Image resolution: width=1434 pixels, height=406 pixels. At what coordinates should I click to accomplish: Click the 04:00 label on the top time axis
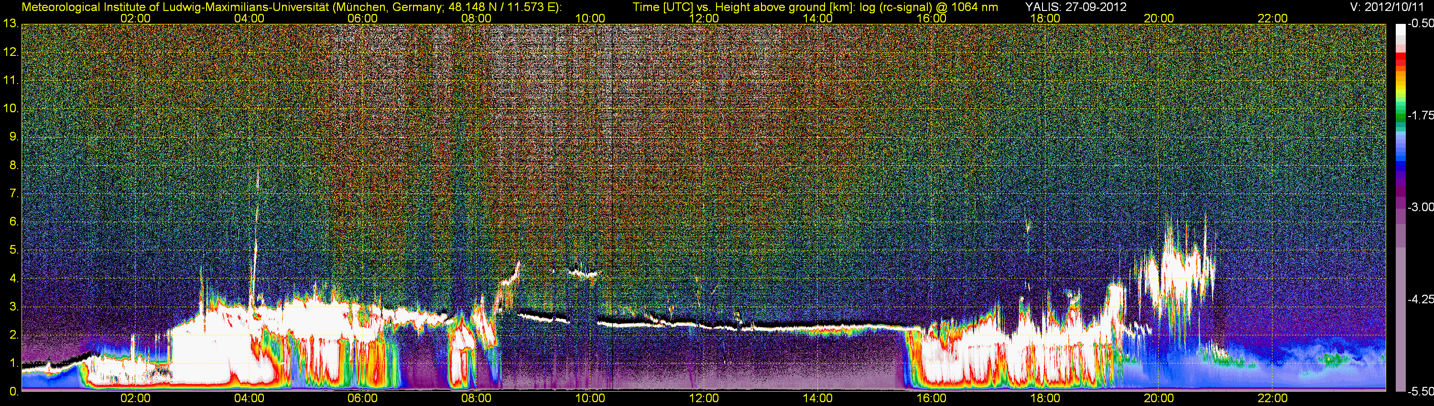249,18
